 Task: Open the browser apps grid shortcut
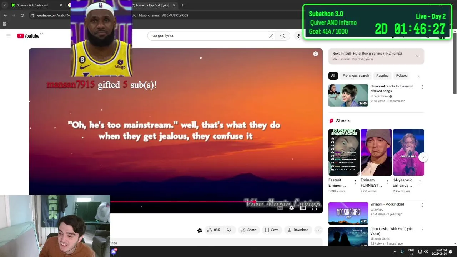pos(5,24)
